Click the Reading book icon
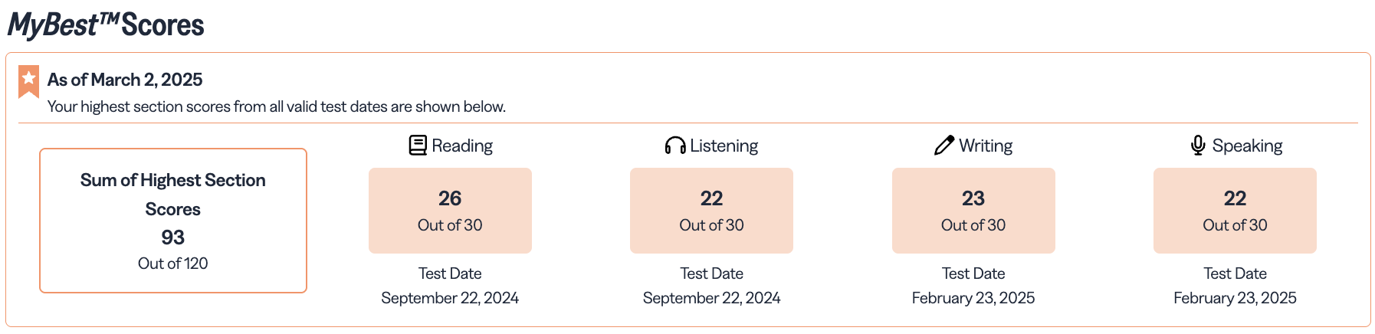 [418, 146]
